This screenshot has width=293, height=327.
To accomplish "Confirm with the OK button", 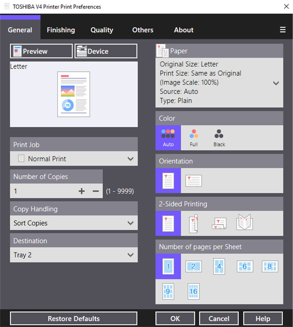I will pyautogui.click(x=175, y=319).
